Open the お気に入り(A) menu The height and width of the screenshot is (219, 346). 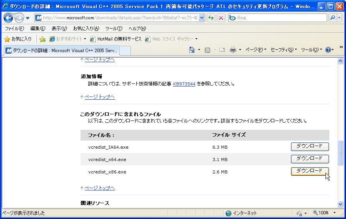pyautogui.click(x=86, y=29)
